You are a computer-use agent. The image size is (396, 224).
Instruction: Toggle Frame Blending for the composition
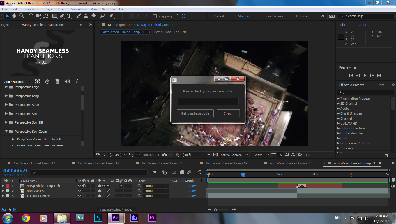click(182, 172)
